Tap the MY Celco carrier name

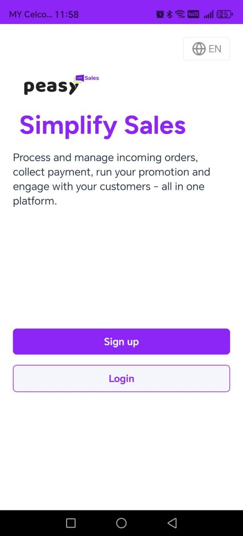point(30,14)
